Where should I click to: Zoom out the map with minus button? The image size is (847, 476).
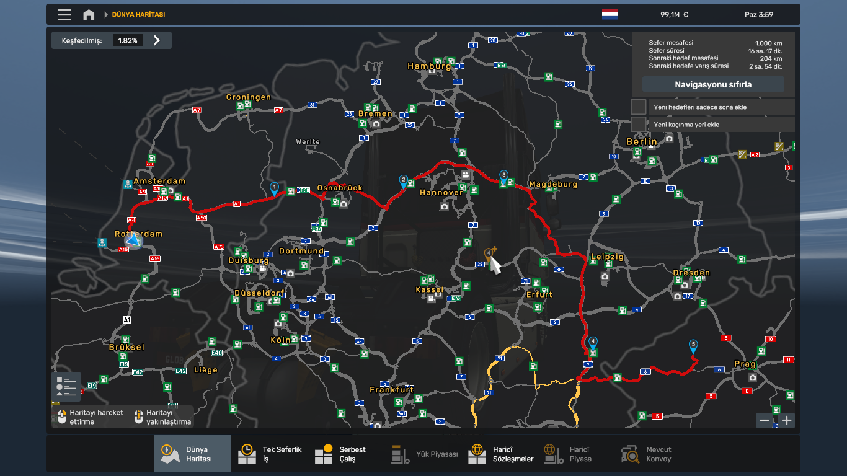coord(765,420)
